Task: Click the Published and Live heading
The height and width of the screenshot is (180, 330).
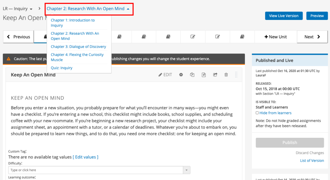Action: pyautogui.click(x=274, y=60)
